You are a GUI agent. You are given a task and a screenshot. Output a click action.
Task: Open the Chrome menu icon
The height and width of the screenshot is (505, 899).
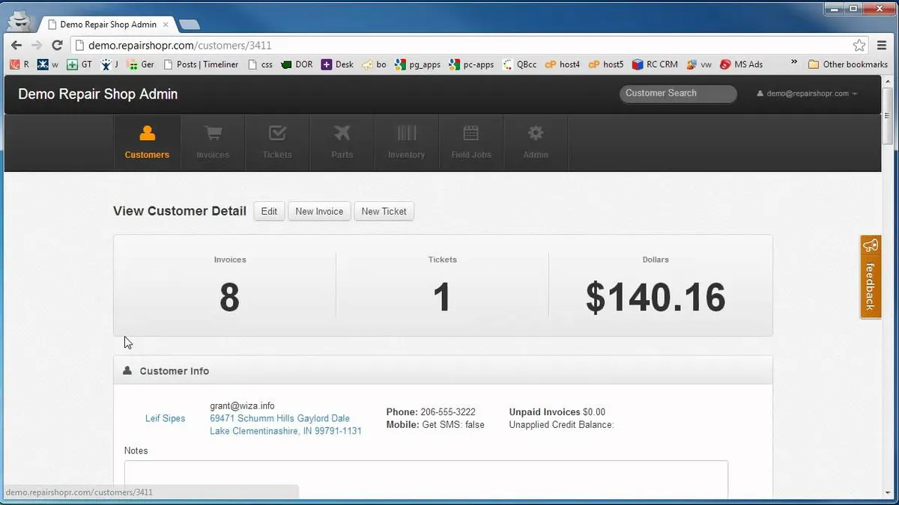(882, 46)
